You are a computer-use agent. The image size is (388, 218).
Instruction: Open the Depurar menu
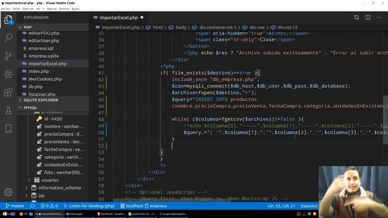52,8
